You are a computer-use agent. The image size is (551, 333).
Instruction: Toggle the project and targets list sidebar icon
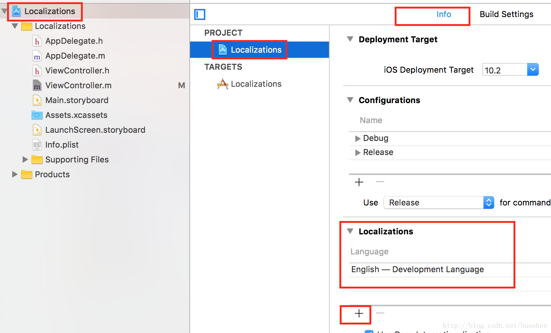point(200,14)
